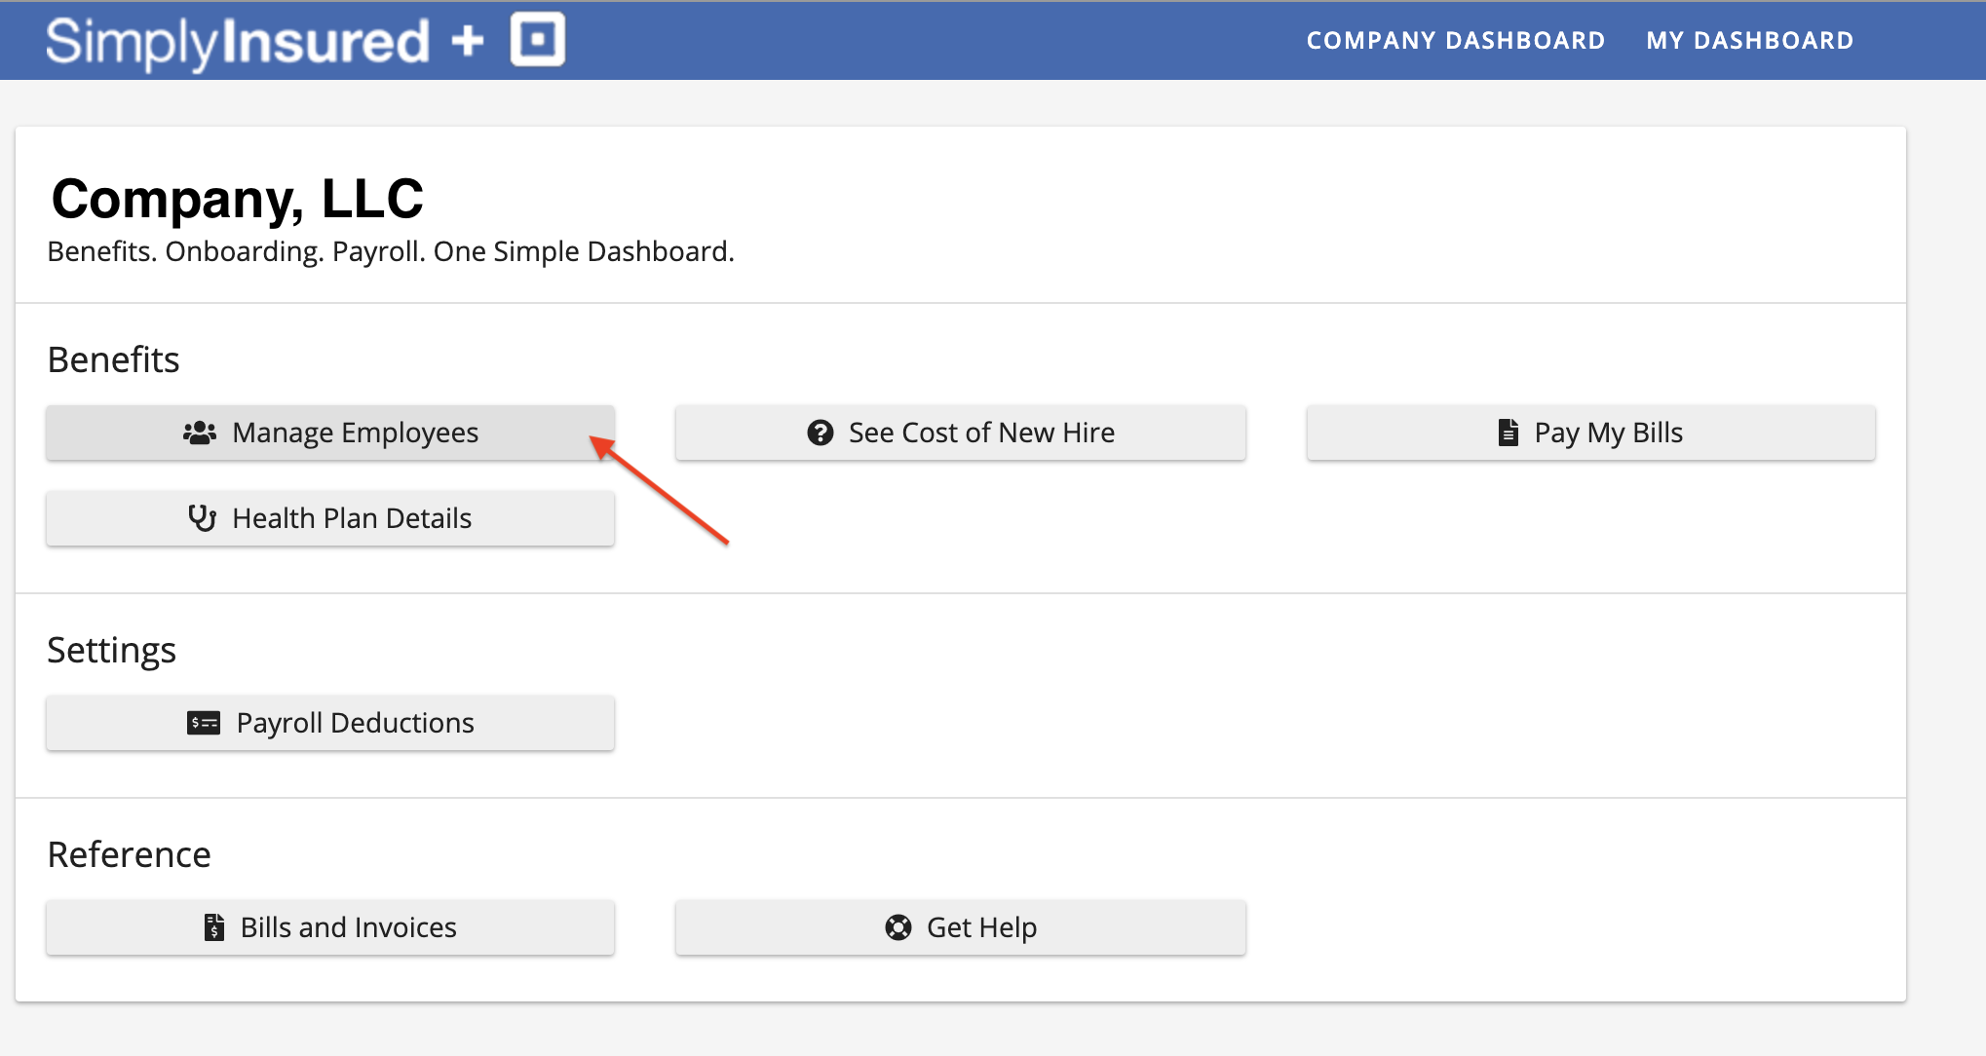Select the Pay My Bills button text
Viewport: 1986px width, 1056px height.
point(1608,433)
